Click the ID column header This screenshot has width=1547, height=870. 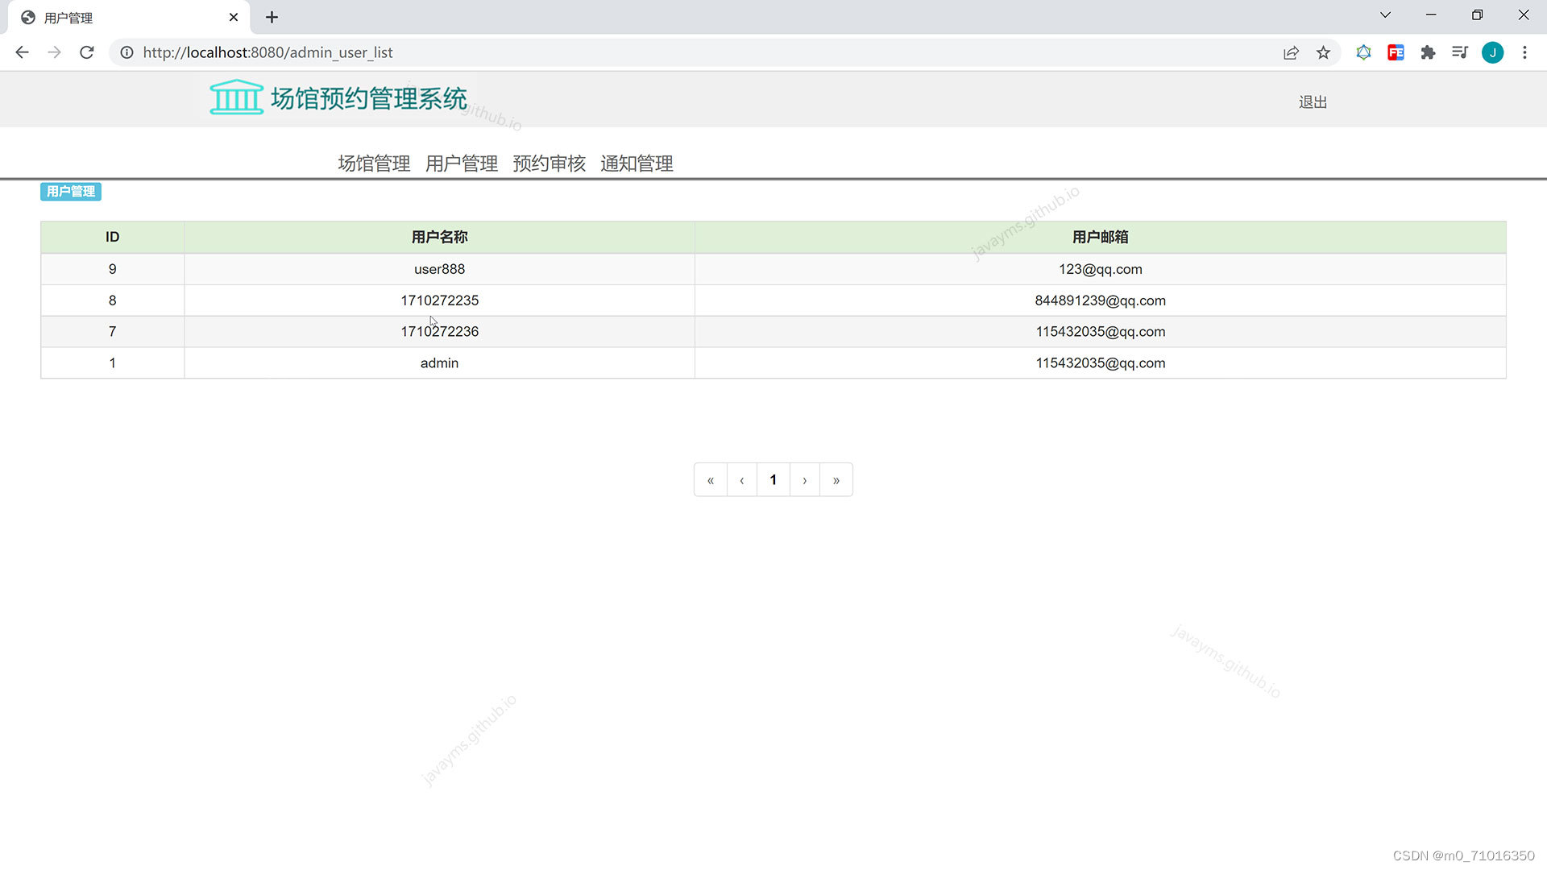coord(112,237)
